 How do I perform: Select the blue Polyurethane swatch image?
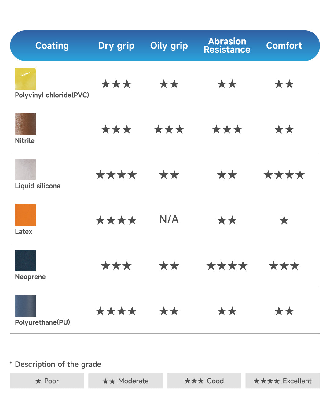click(26, 306)
